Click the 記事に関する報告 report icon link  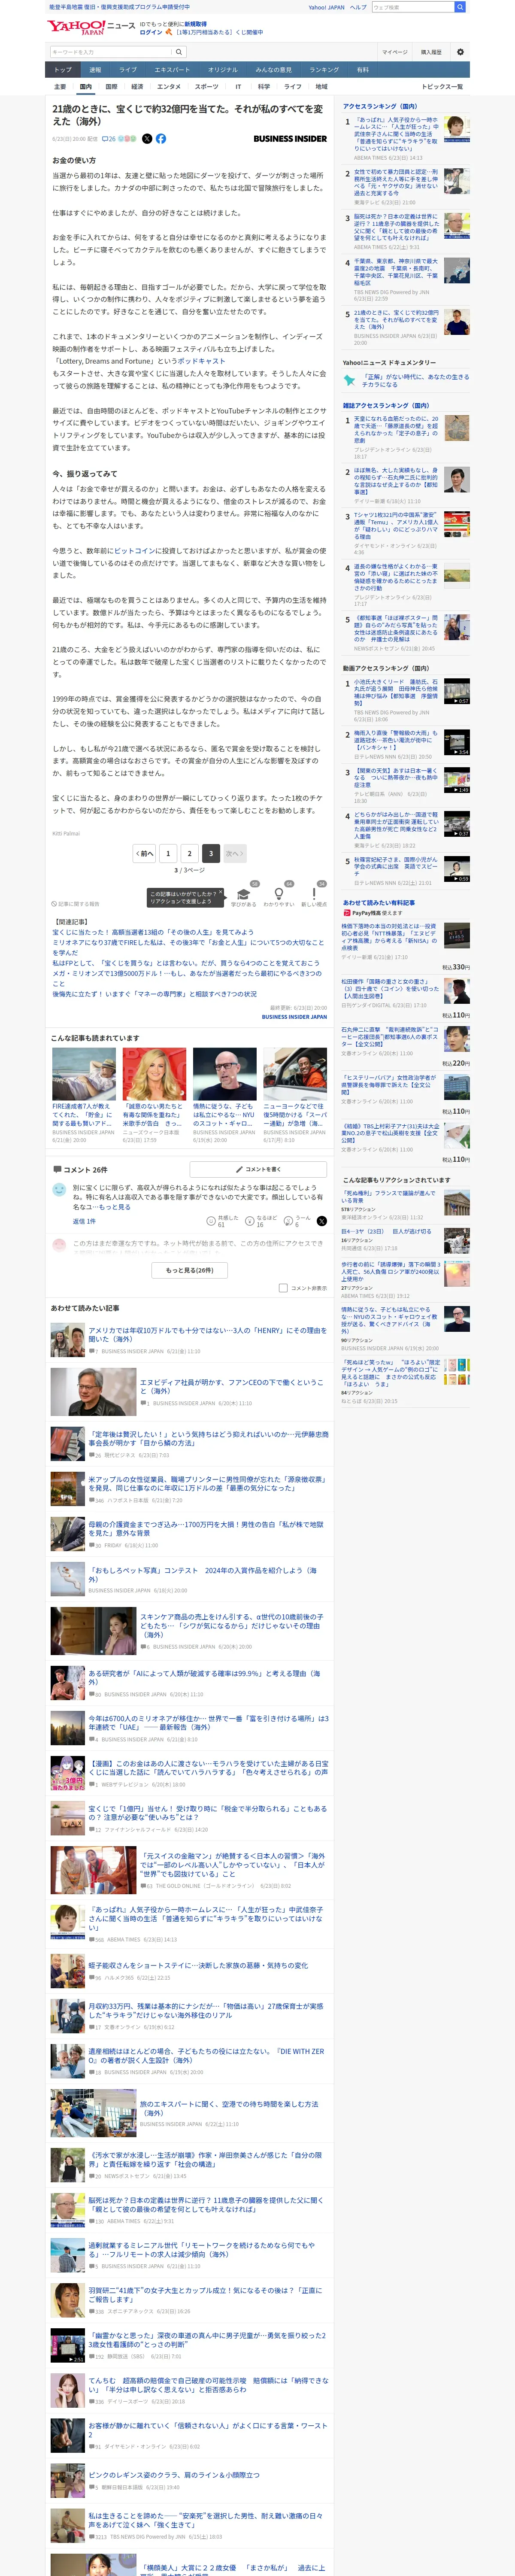pos(76,904)
